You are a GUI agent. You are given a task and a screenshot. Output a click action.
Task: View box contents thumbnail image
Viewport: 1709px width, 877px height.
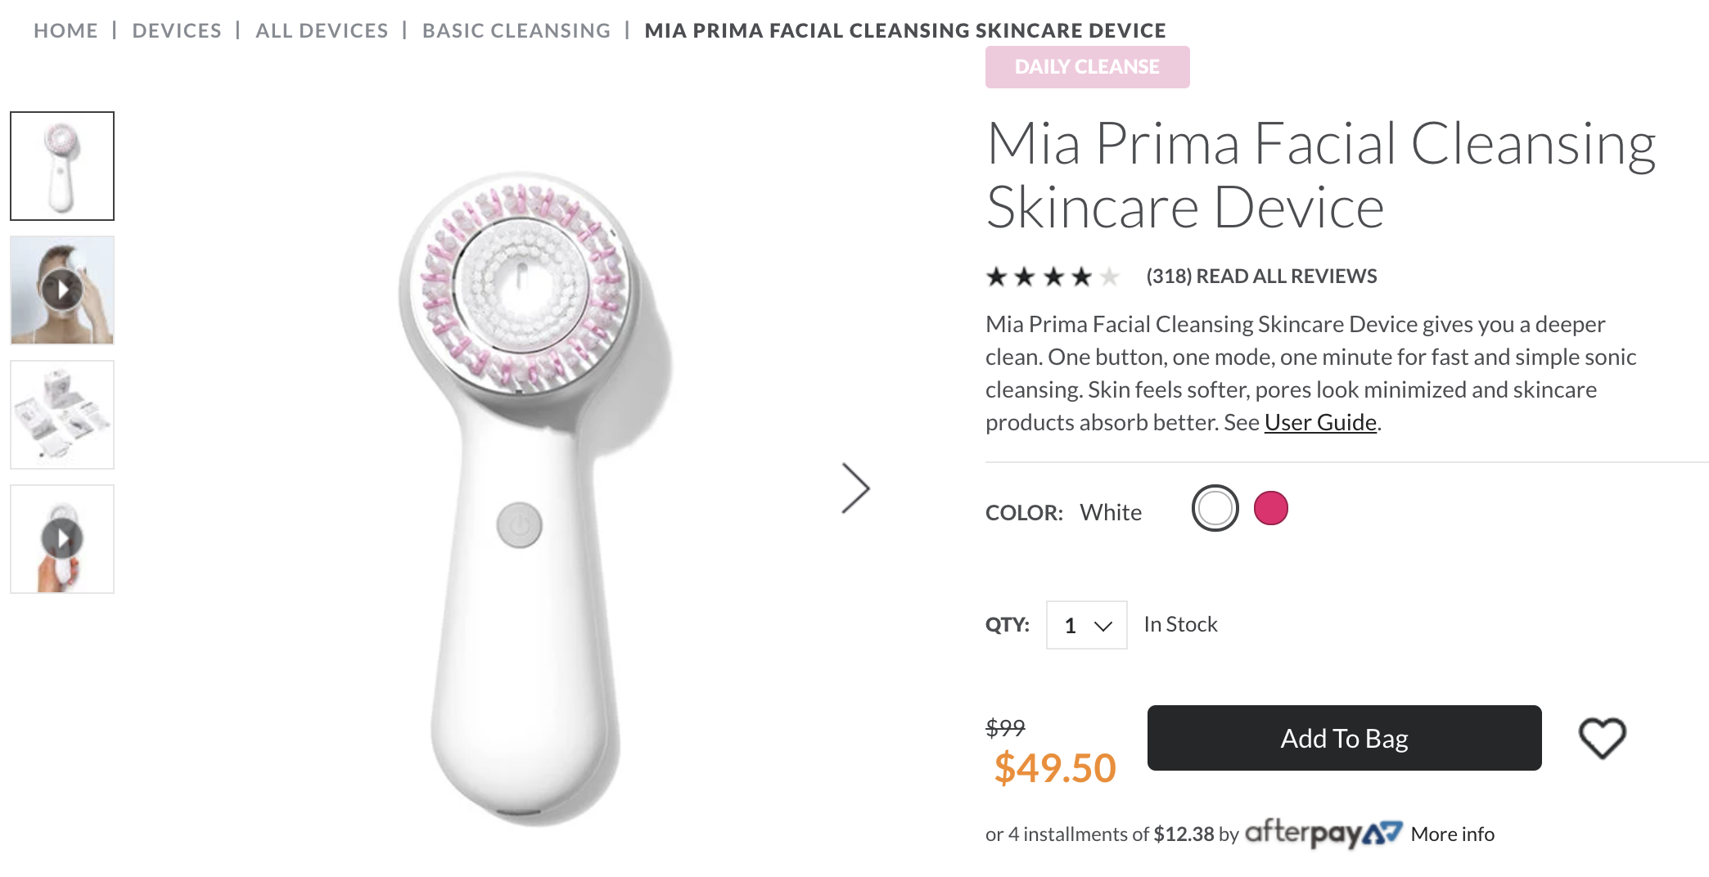pyautogui.click(x=62, y=415)
